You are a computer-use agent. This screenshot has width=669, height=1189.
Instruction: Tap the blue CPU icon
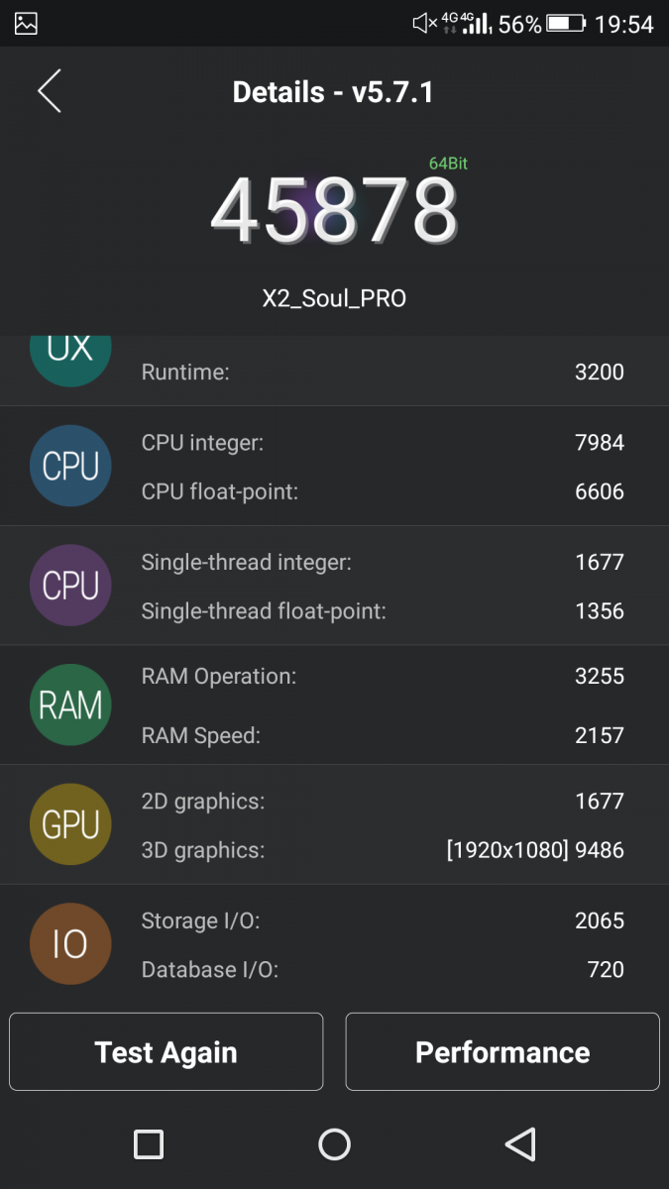point(70,466)
